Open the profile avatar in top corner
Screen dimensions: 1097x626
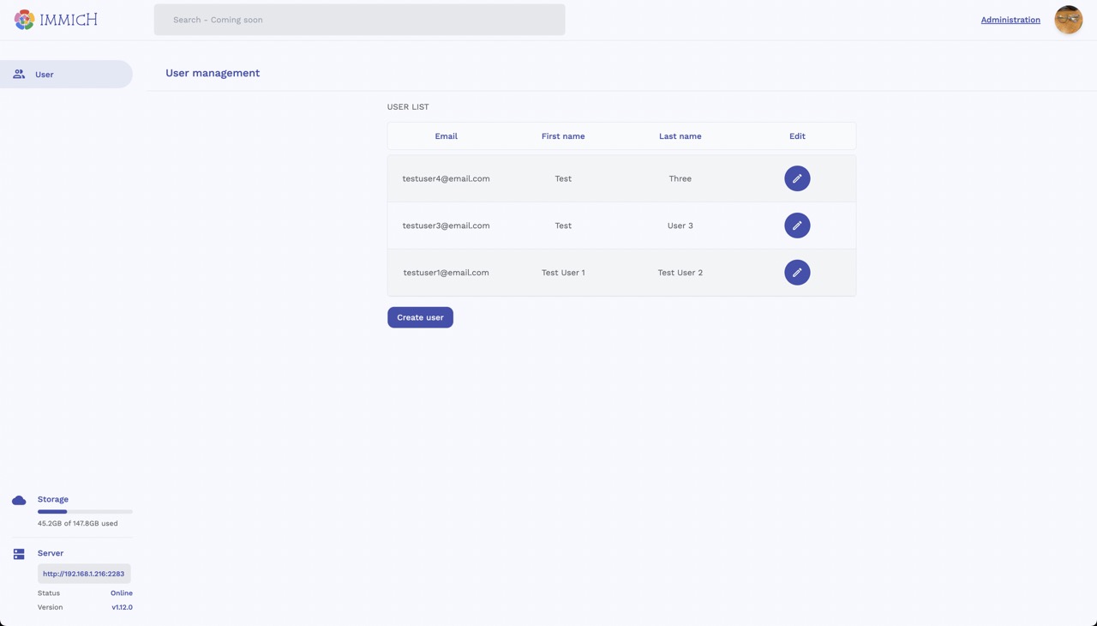point(1068,19)
